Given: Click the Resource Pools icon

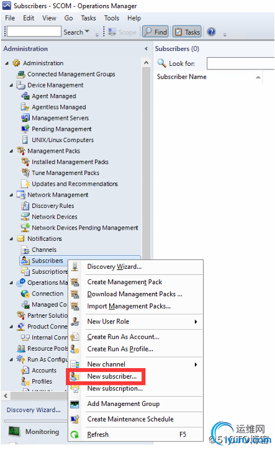Looking at the screenshot, I should 20,348.
